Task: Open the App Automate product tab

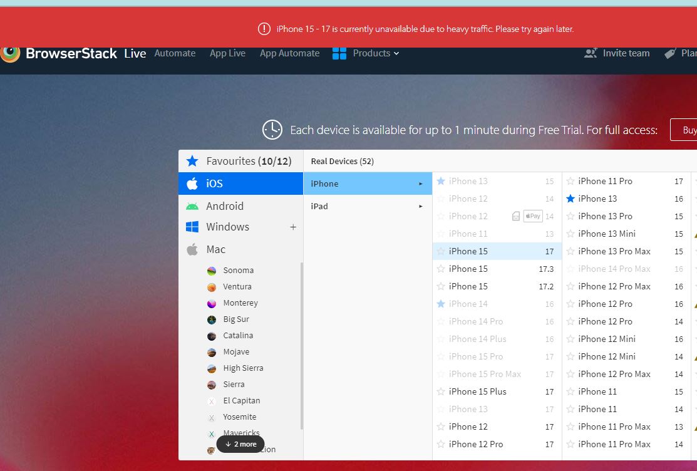Action: (289, 53)
